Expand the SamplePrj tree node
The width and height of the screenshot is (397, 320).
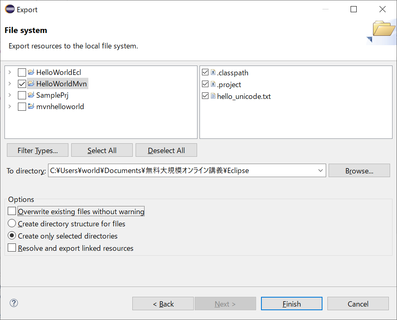coord(9,95)
